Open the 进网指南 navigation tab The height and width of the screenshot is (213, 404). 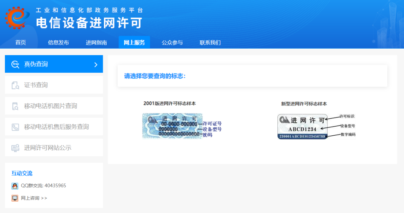click(x=96, y=43)
